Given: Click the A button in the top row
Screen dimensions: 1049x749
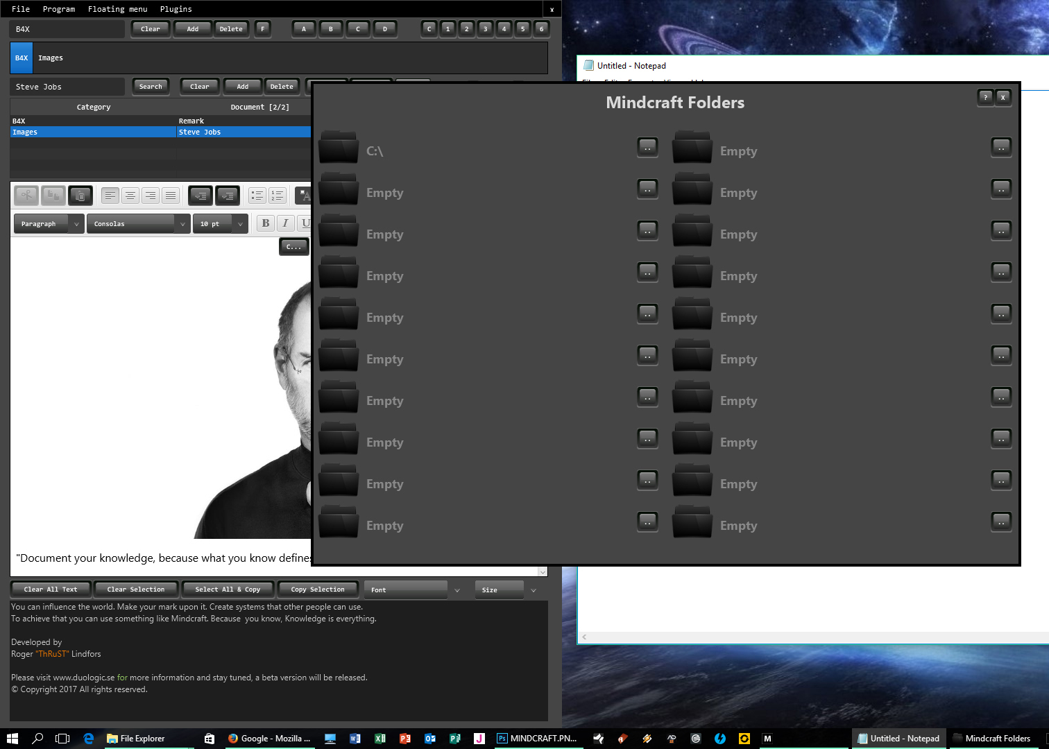Looking at the screenshot, I should click(304, 29).
